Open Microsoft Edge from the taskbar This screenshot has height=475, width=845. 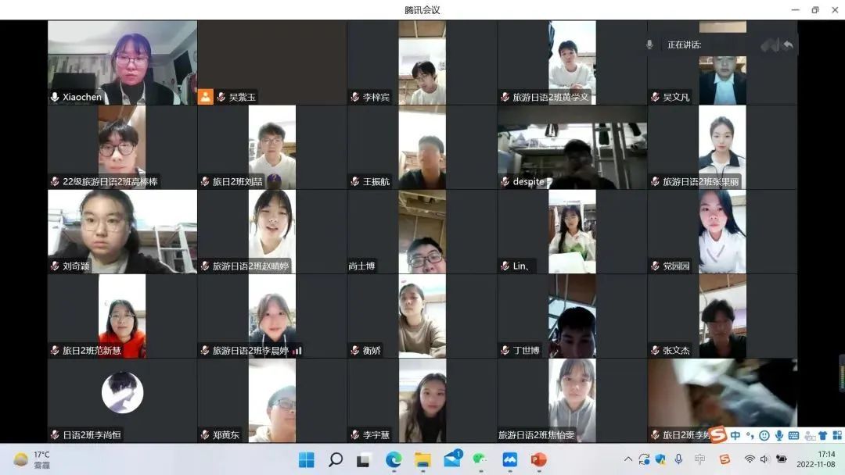coord(394,459)
